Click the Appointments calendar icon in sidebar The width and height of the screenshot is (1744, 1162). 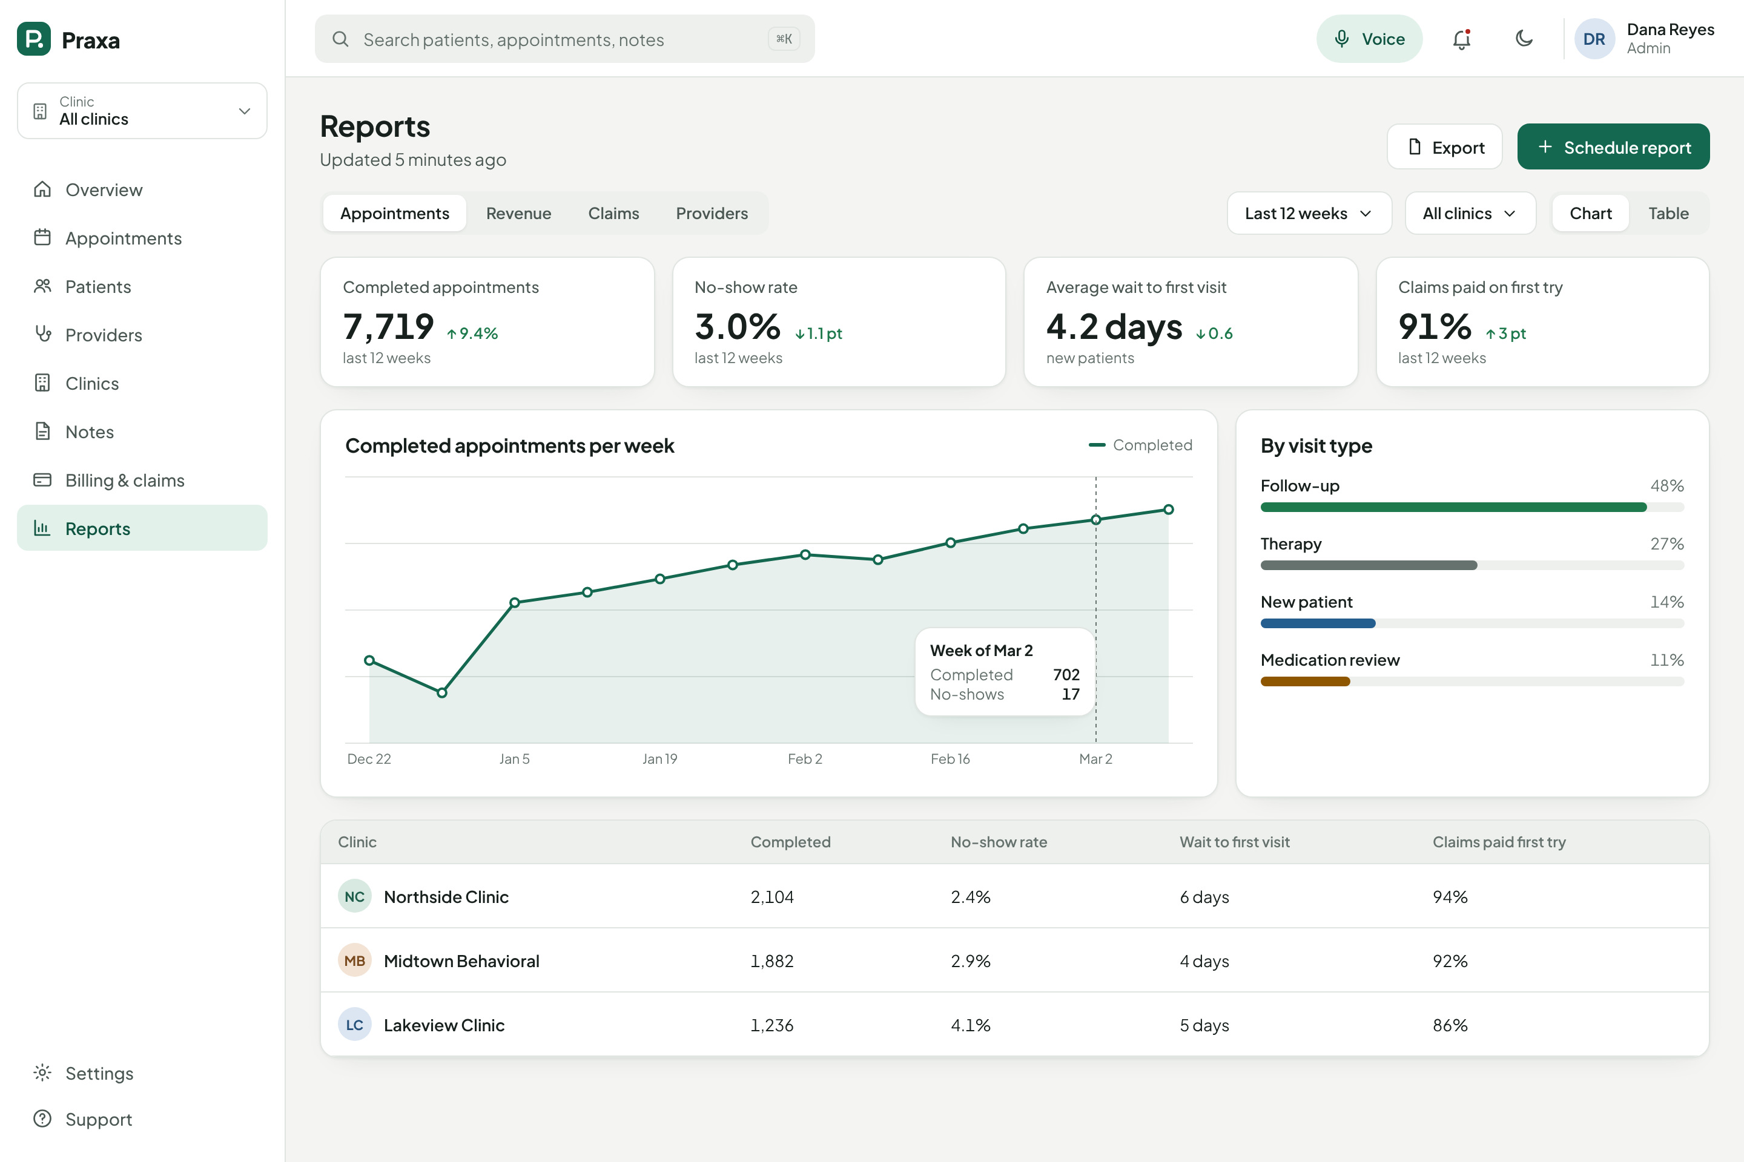(42, 237)
